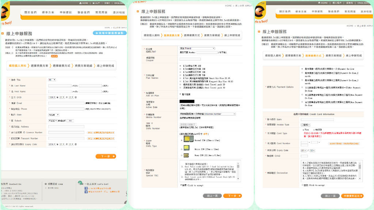
Task: Click the first Facebook icon in the footer
Action: (86, 188)
